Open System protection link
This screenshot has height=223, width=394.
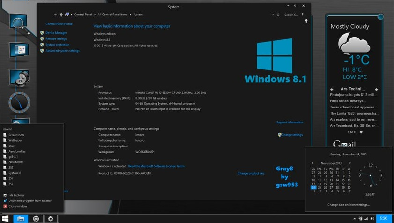click(x=57, y=45)
